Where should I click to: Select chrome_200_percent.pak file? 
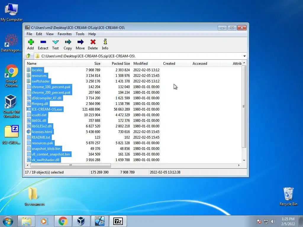(51, 93)
